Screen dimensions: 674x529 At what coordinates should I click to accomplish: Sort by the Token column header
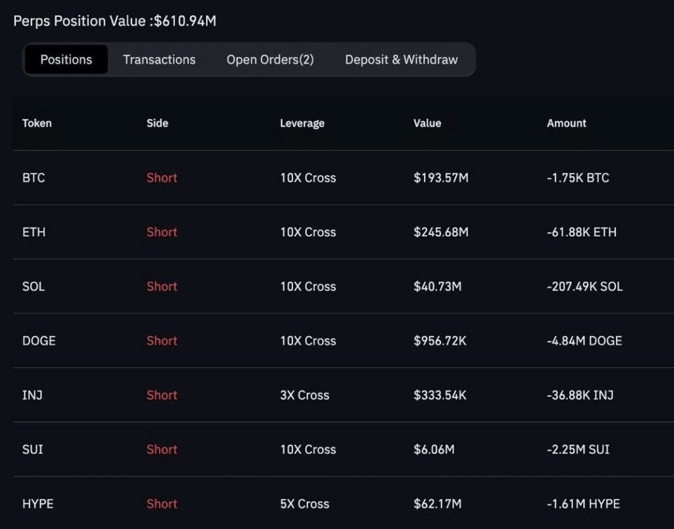tap(37, 123)
